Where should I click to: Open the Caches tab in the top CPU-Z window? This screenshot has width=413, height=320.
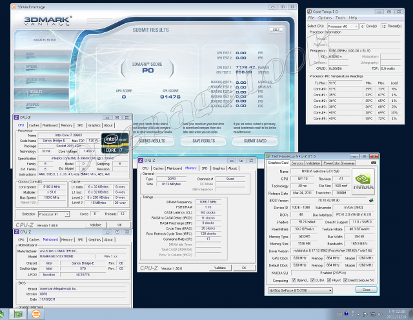(x=34, y=125)
